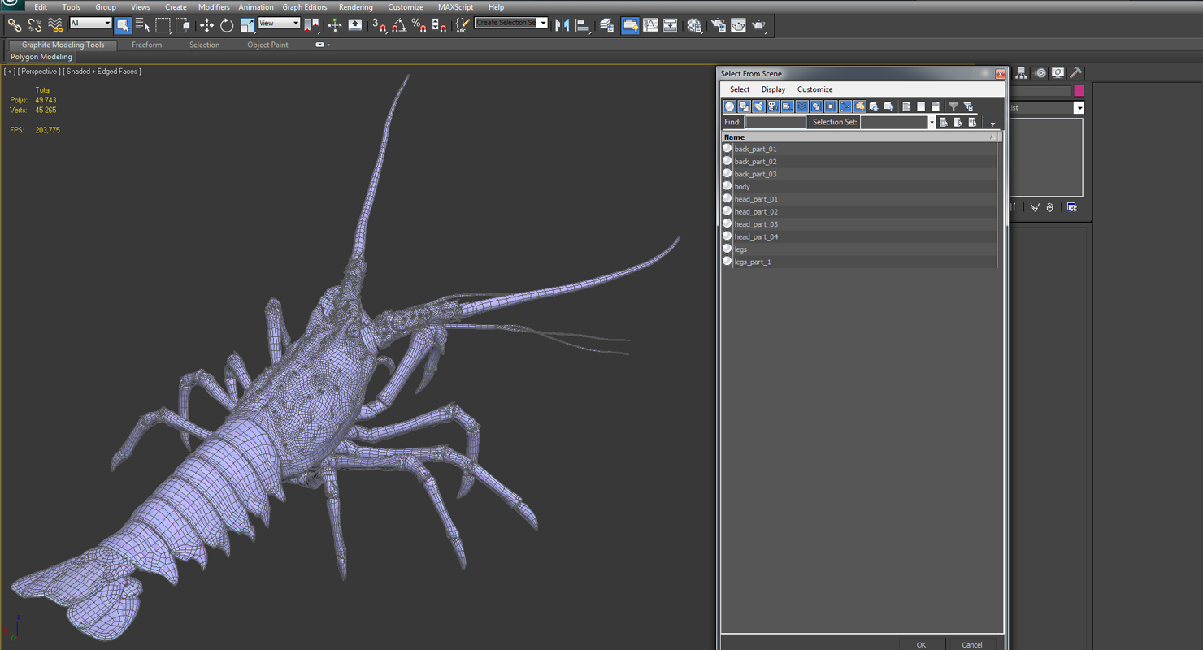Open the Edit menu
The width and height of the screenshot is (1203, 650).
pos(41,6)
